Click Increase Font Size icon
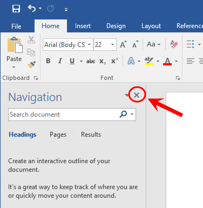The height and width of the screenshot is (208, 203). tap(123, 44)
